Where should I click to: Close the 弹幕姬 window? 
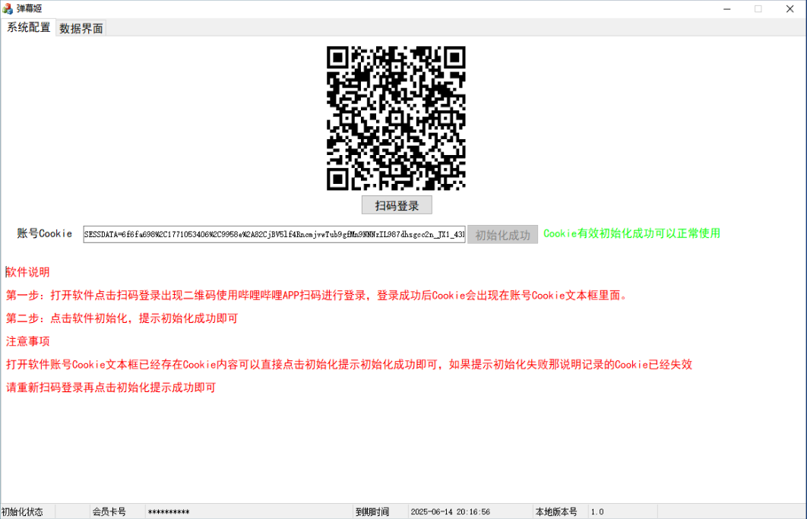pos(790,9)
